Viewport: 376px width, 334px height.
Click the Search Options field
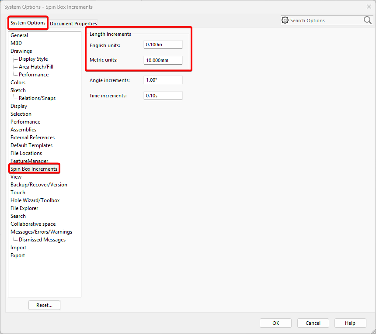coord(326,21)
